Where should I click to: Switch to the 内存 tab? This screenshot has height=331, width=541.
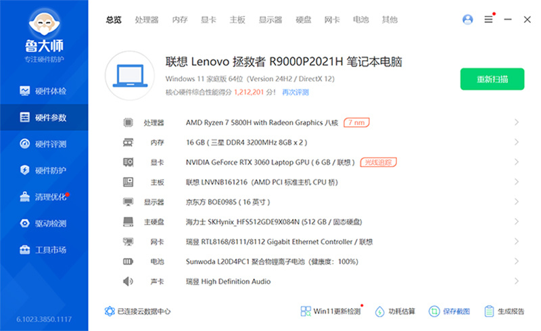click(180, 20)
